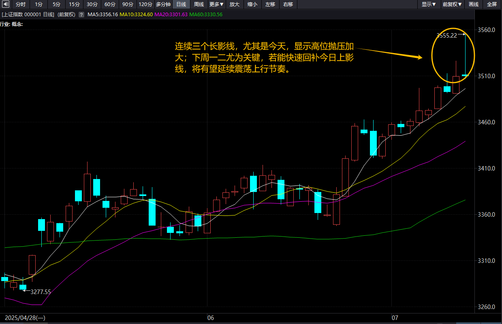Select the 5分 period tab

[x=56, y=4]
